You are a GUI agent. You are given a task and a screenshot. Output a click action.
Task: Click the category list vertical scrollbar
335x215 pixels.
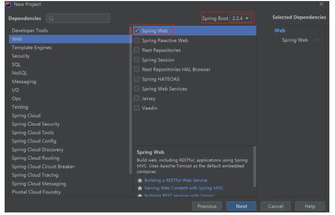[x=131, y=100]
